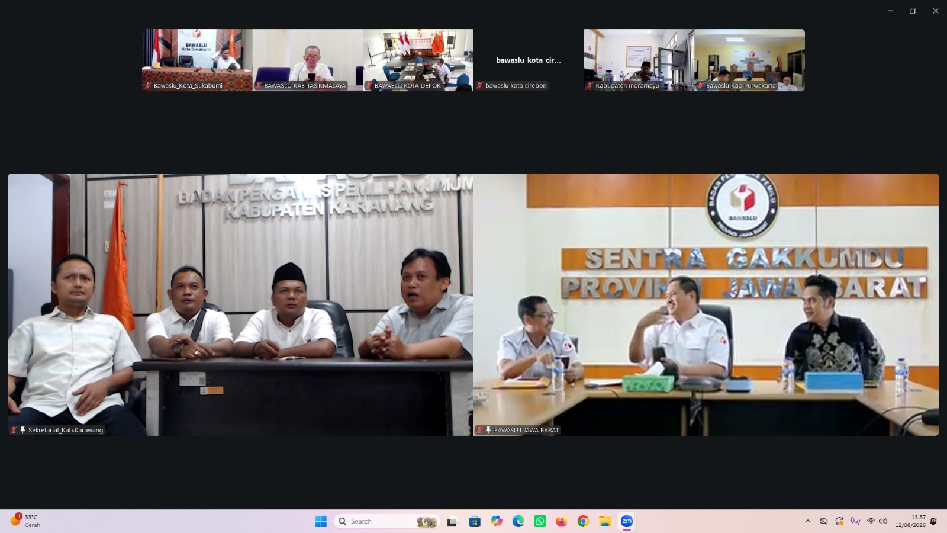The width and height of the screenshot is (947, 533).
Task: Open Copilot from the taskbar
Action: (497, 521)
